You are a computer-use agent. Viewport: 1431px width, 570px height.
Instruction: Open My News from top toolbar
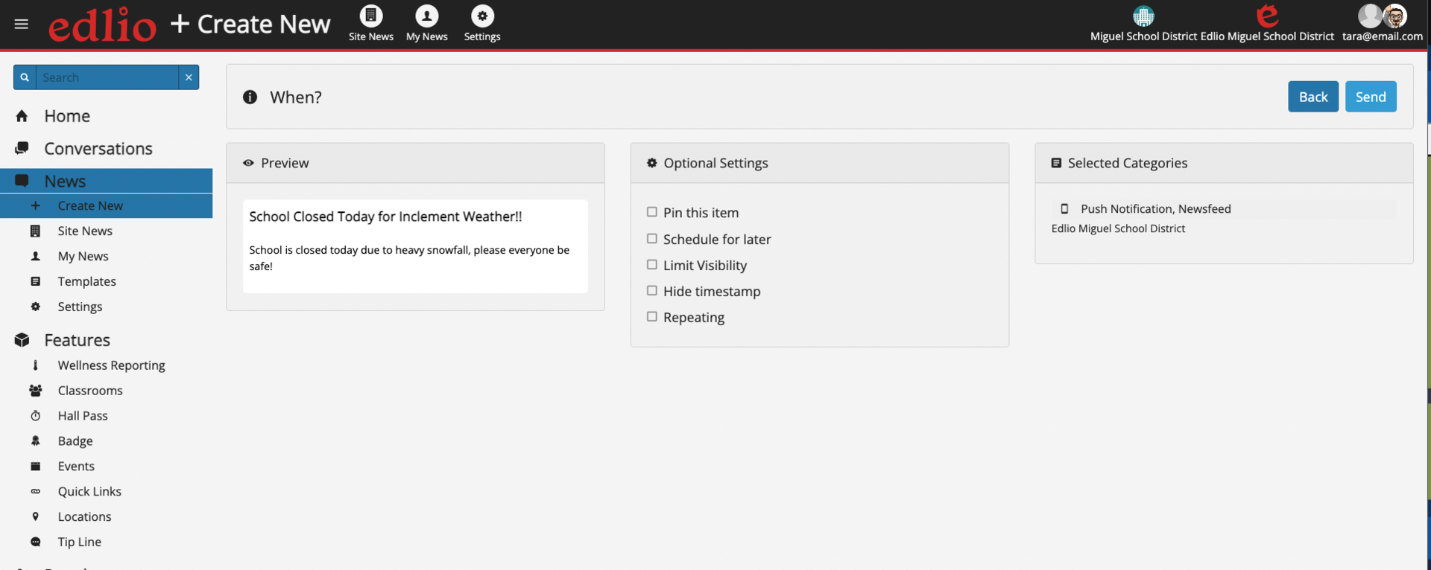427,23
